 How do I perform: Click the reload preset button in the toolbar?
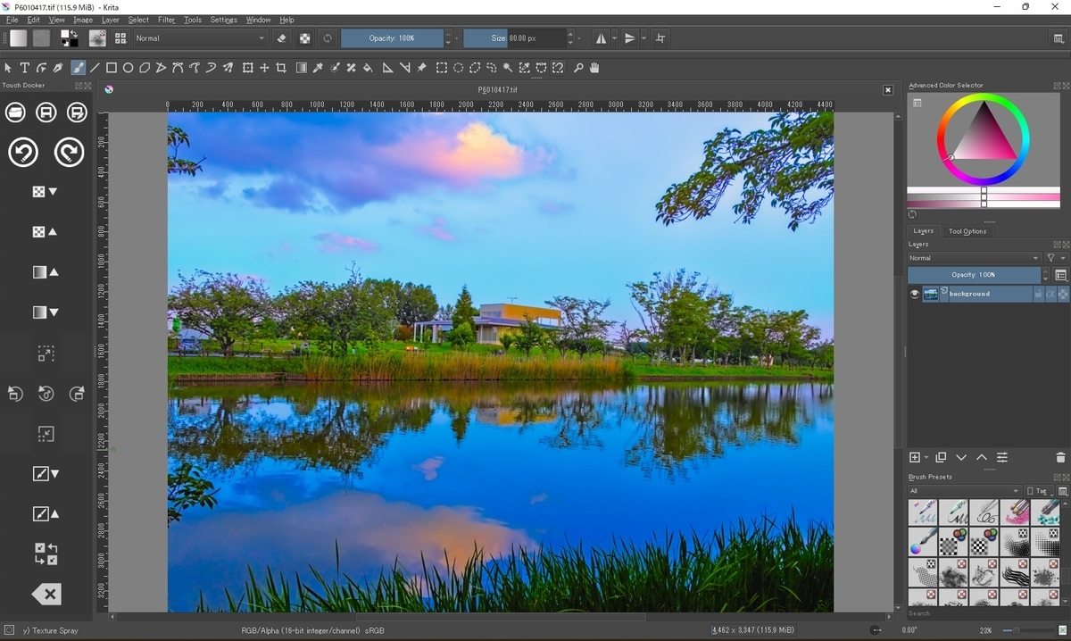click(328, 38)
